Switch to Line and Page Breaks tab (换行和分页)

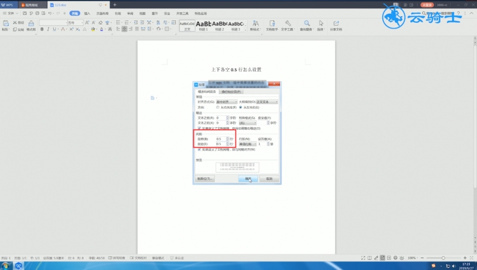click(x=231, y=92)
